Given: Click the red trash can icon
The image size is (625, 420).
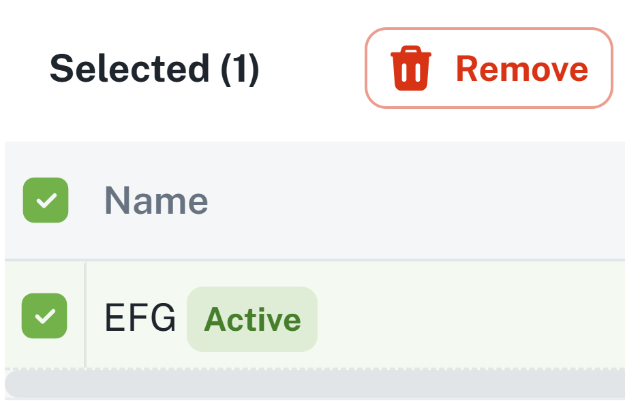Looking at the screenshot, I should click(x=410, y=68).
